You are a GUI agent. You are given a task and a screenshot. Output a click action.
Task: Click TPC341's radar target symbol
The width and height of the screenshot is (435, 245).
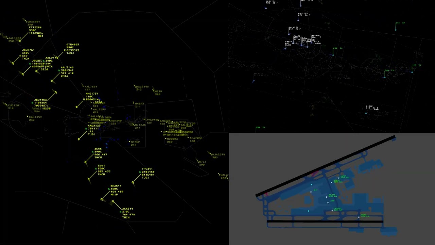pos(133,183)
